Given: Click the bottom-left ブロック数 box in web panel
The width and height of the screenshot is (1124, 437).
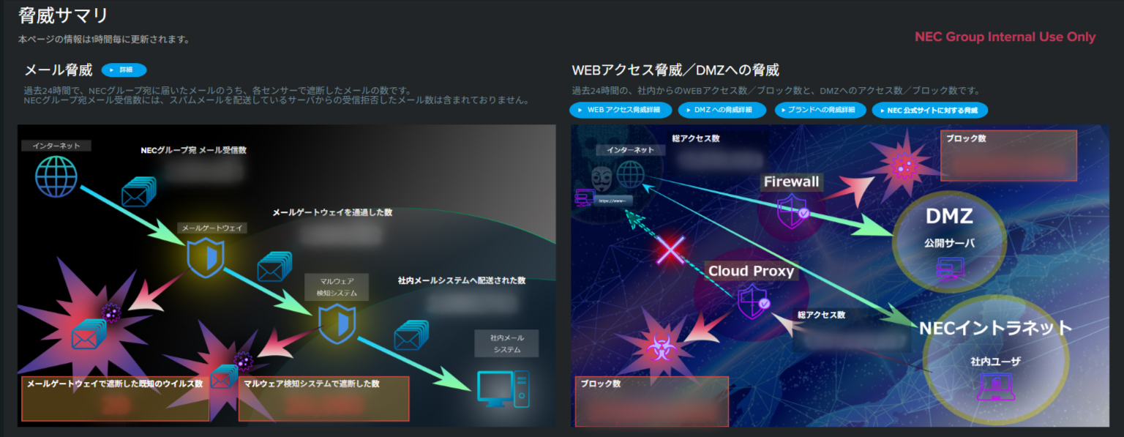Looking at the screenshot, I should click(x=651, y=401).
